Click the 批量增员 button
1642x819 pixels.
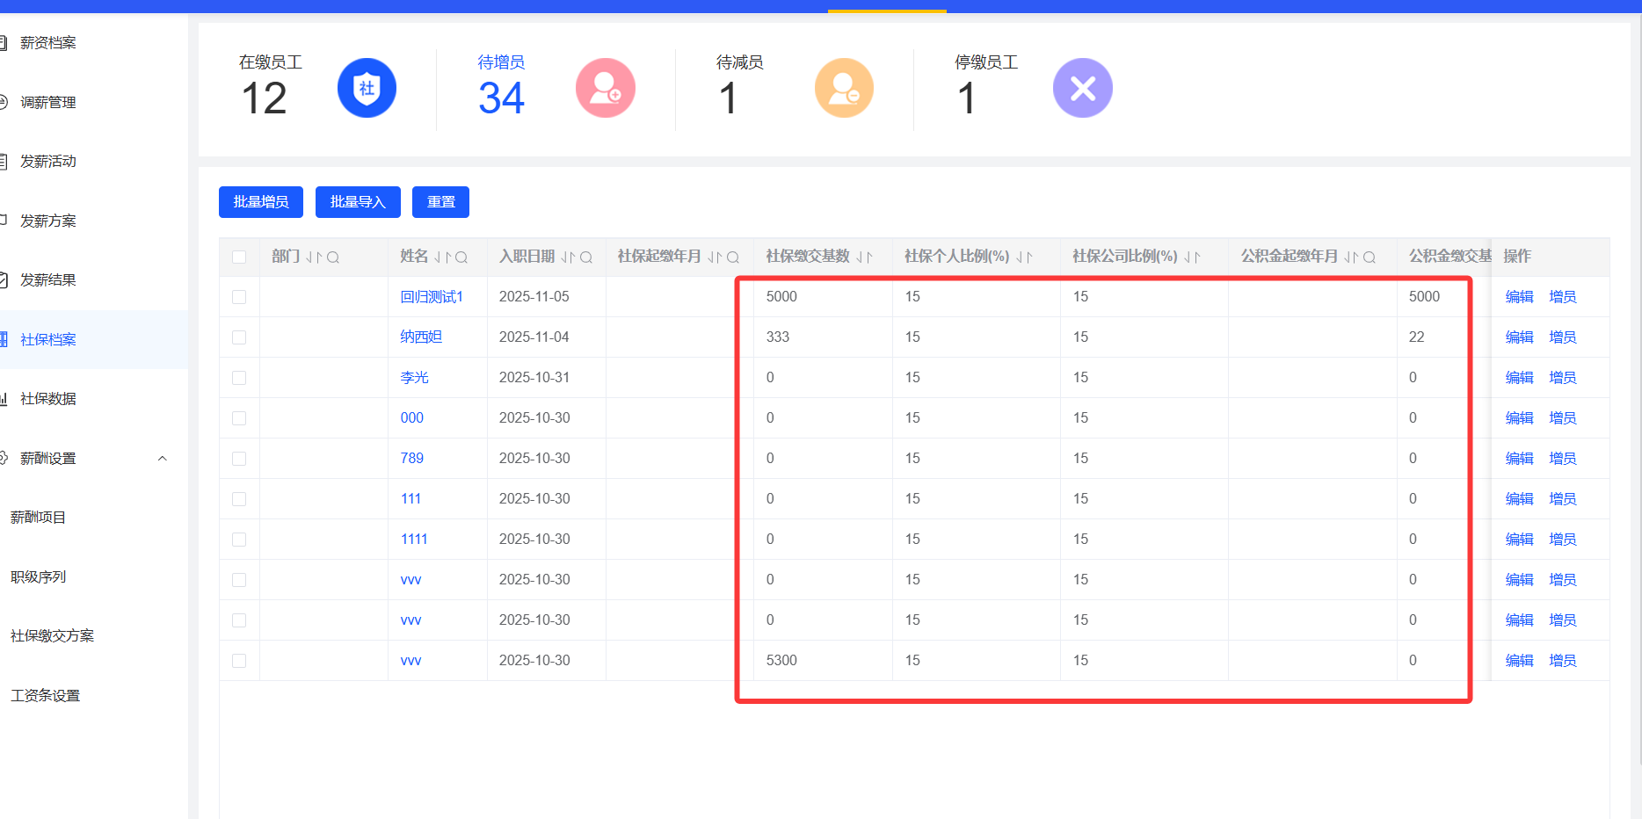[x=261, y=202]
